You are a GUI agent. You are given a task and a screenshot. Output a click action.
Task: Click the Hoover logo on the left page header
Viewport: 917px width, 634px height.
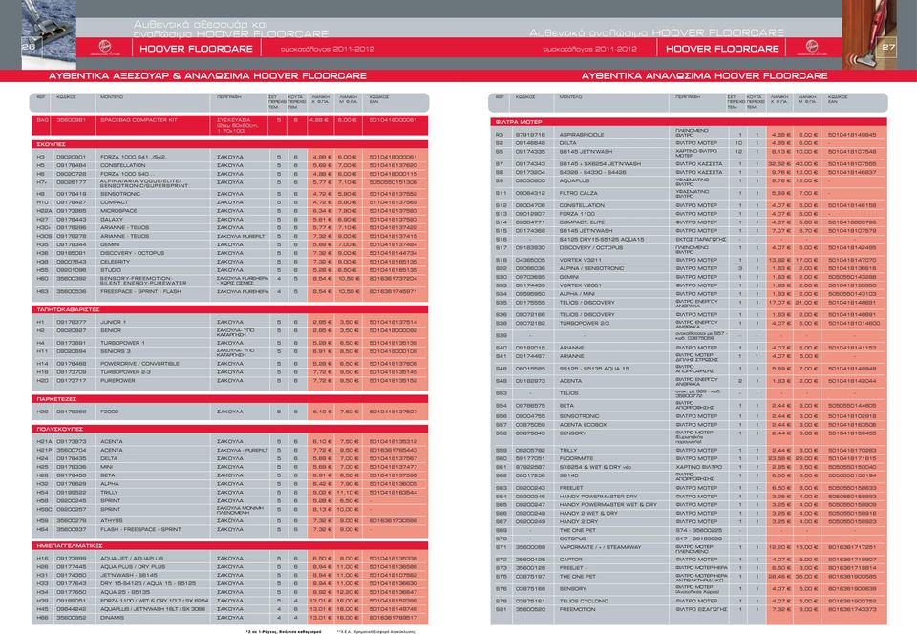[x=105, y=48]
